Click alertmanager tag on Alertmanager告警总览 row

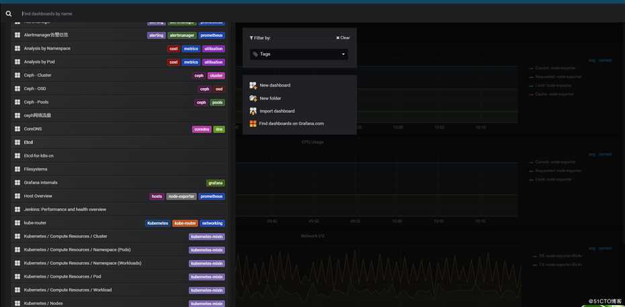182,36
